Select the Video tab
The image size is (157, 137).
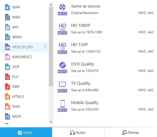pyautogui.click(x=26, y=132)
